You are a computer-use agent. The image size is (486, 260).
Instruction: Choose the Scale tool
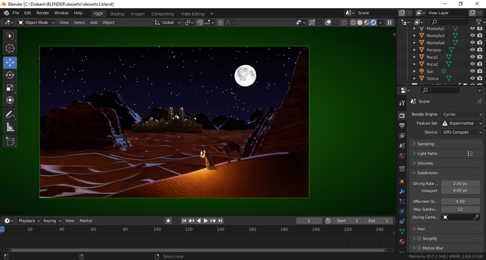click(10, 87)
